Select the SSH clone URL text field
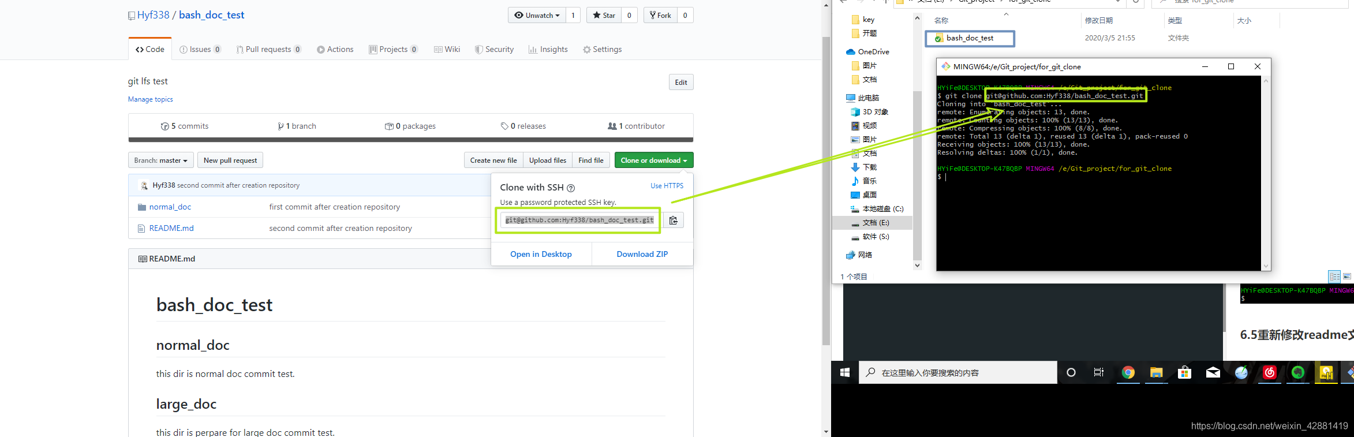 tap(579, 220)
